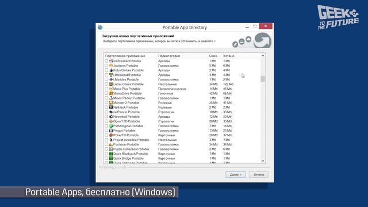Click the Далее > button
The image size is (368, 207).
pos(236,175)
